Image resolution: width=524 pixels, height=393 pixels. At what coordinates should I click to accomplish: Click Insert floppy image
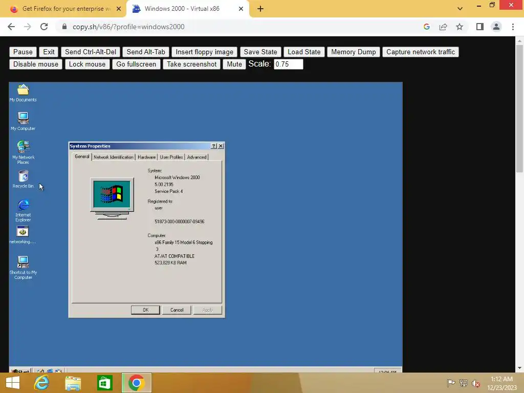pyautogui.click(x=204, y=52)
